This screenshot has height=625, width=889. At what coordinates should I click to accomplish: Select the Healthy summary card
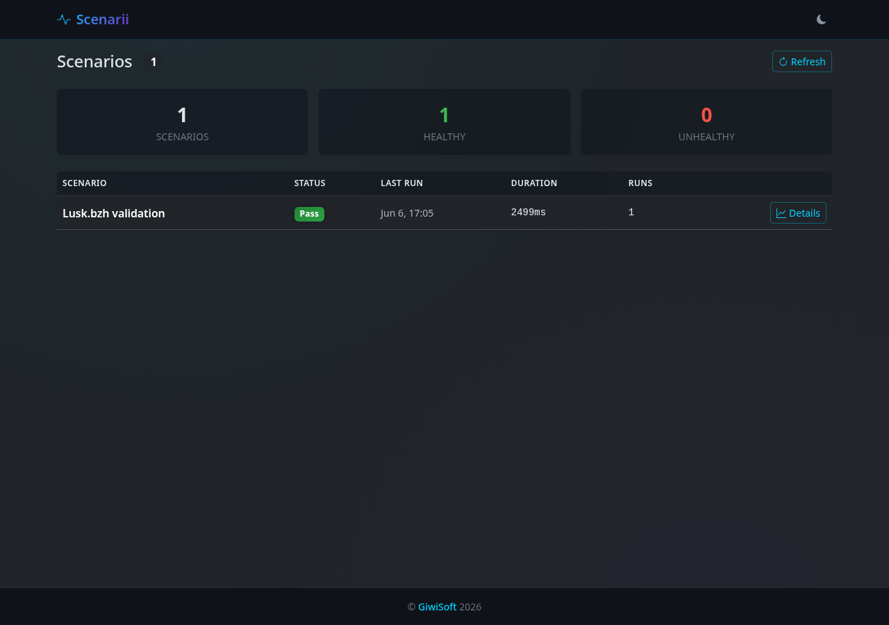point(444,122)
